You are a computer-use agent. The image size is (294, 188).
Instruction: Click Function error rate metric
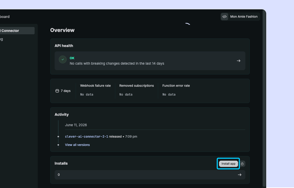[x=176, y=90]
